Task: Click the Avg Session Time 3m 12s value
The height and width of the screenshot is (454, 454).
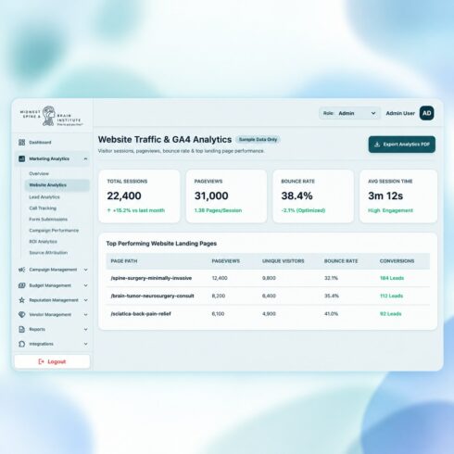Action: [385, 195]
